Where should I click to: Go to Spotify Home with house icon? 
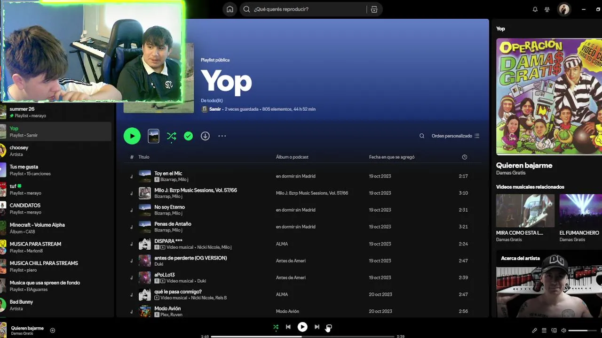[230, 9]
